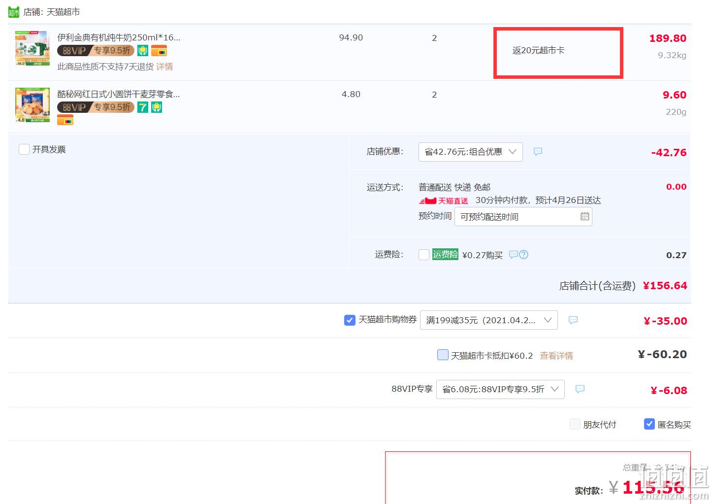Click the 88VIP badge on the milk item
Viewport: 713px width, 504px height.
pyautogui.click(x=96, y=51)
